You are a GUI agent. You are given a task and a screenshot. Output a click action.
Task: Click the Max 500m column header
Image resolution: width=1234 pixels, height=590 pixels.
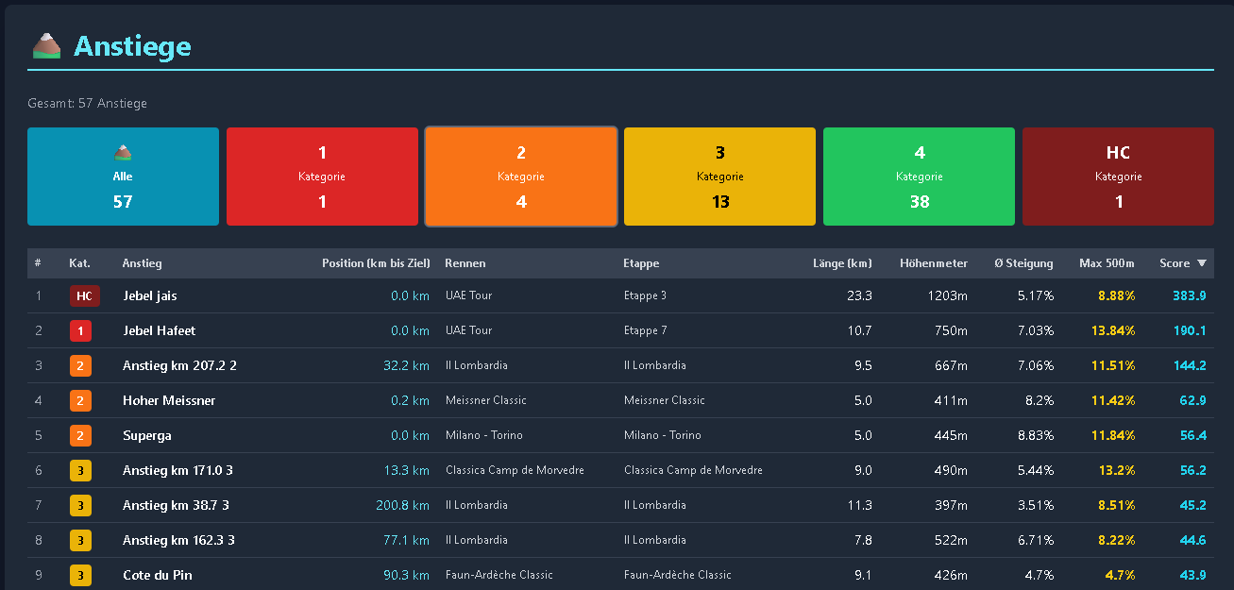click(x=1107, y=263)
